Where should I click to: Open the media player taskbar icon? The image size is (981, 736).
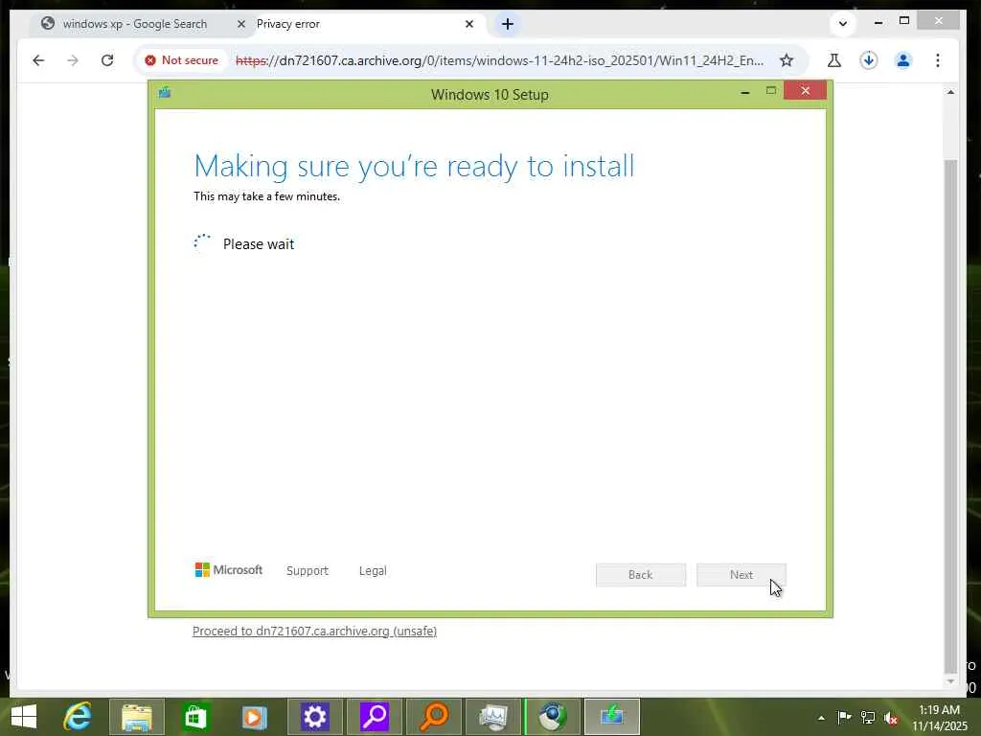[x=255, y=717]
